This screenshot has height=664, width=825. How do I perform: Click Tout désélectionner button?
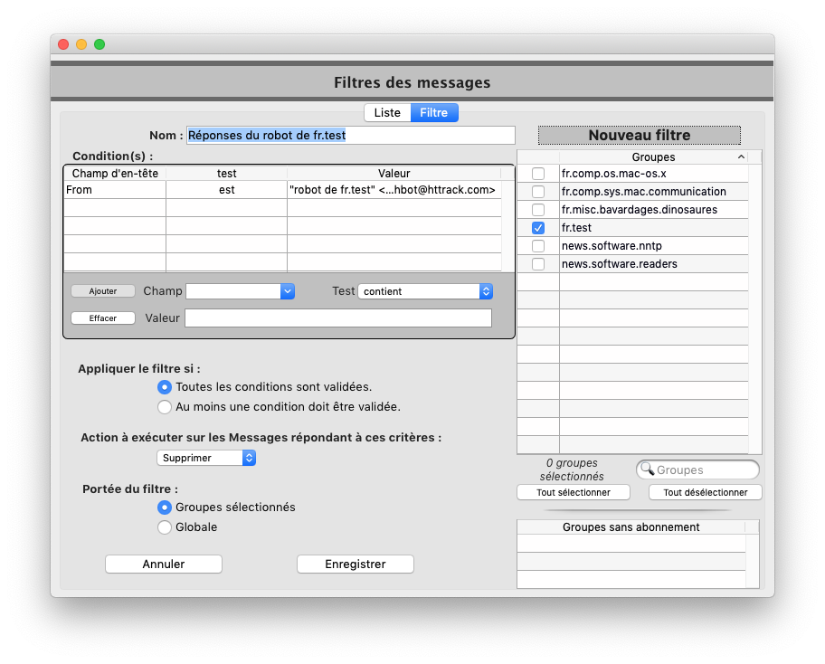(x=705, y=492)
